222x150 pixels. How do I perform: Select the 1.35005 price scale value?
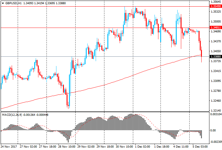pyautogui.click(x=216, y=22)
